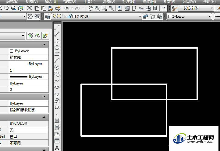
Task: Click the Publish icon
Action: (x=14, y=8)
